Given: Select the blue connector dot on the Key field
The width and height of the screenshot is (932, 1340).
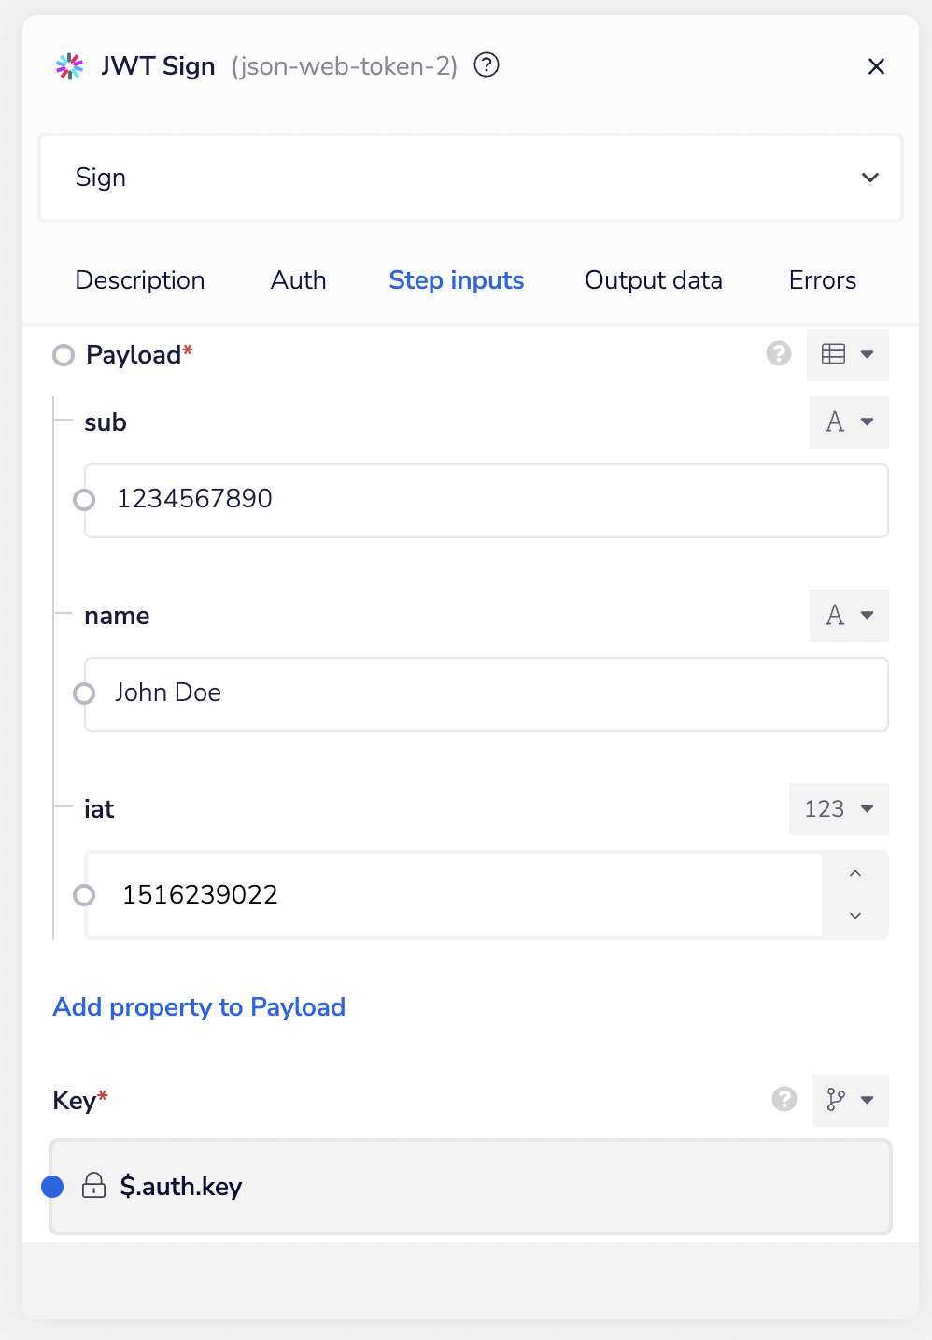Looking at the screenshot, I should [x=53, y=1186].
